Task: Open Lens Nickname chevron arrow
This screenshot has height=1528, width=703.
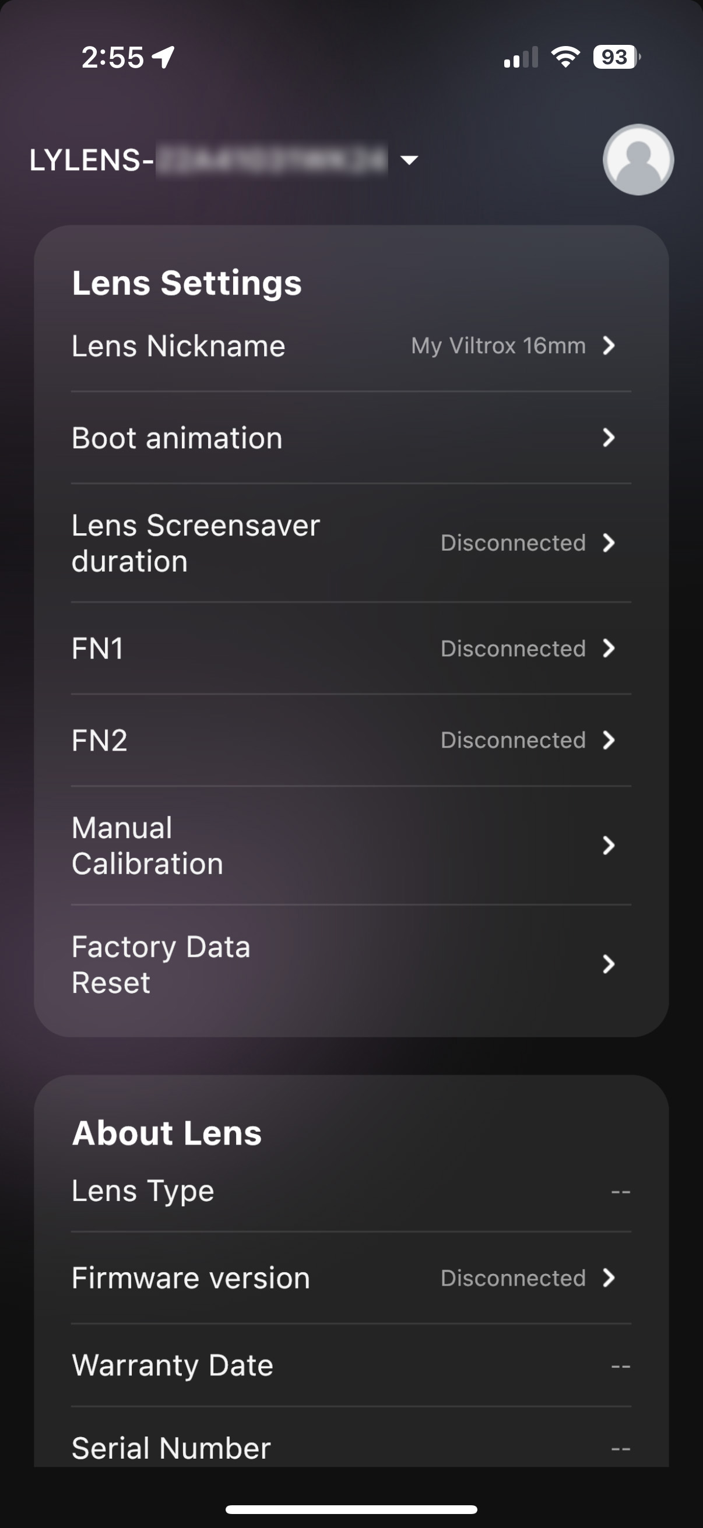Action: pyautogui.click(x=608, y=345)
